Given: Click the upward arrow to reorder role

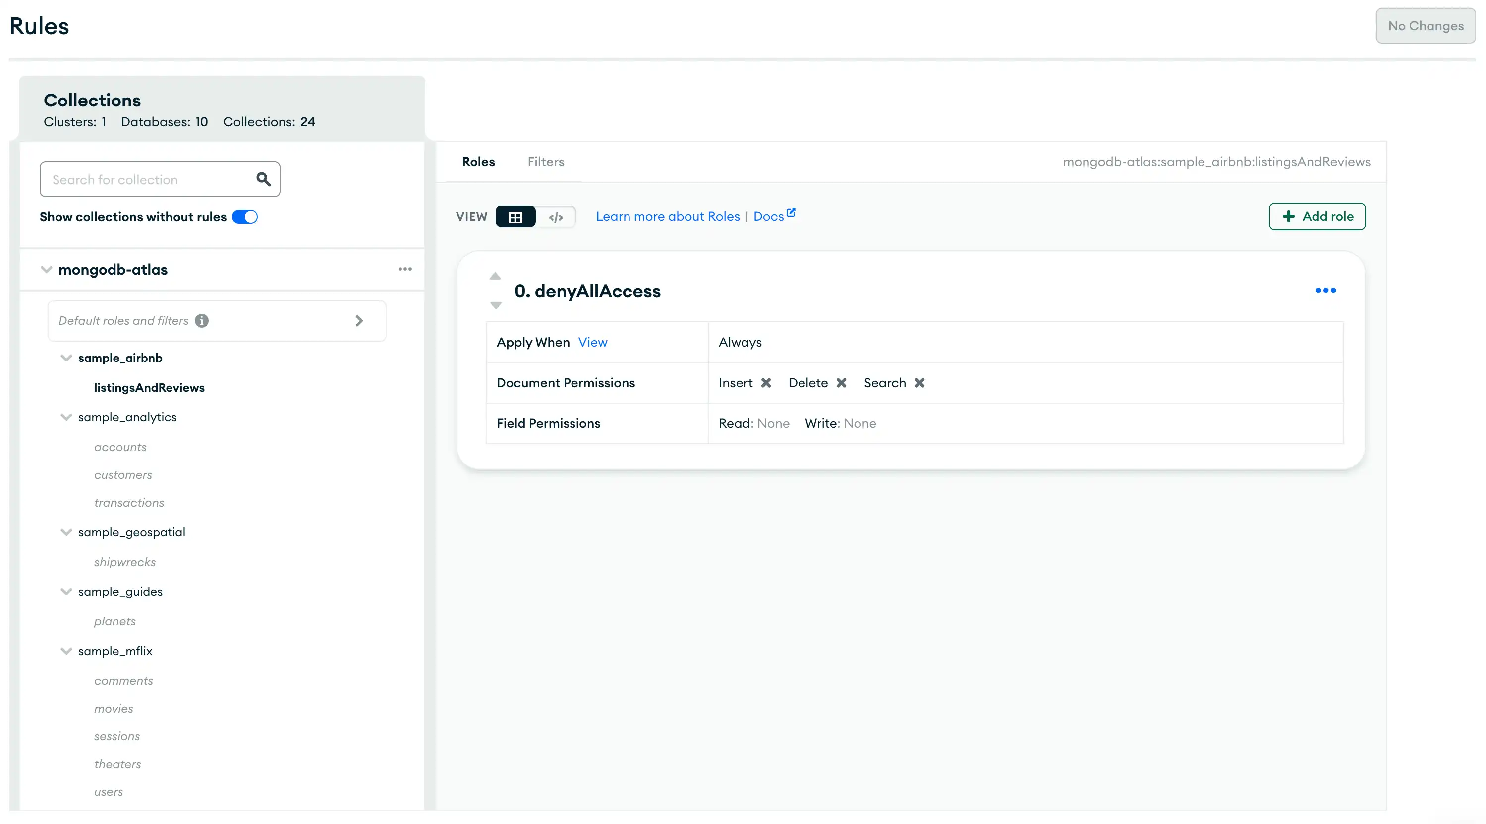Looking at the screenshot, I should tap(495, 276).
